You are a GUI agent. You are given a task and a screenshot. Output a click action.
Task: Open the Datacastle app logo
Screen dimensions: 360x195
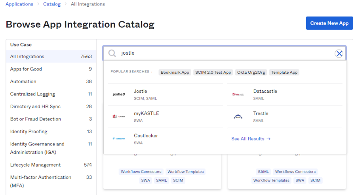click(238, 94)
